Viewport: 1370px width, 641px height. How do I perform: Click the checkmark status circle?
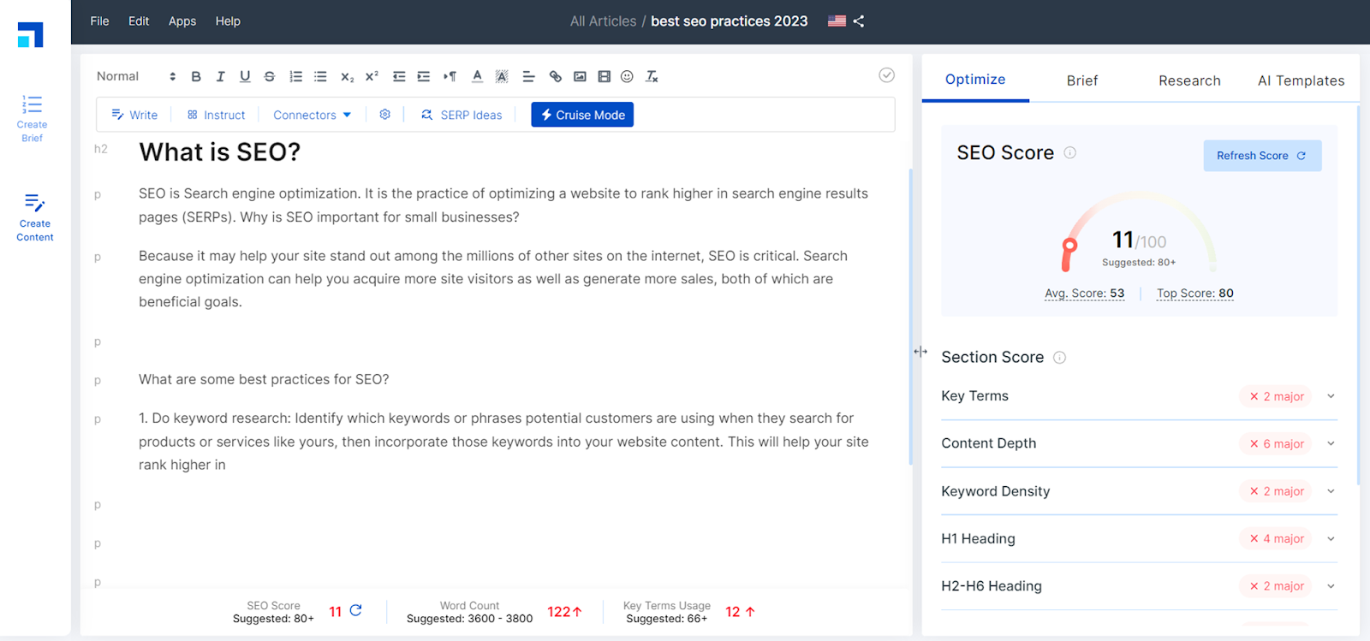coord(887,75)
